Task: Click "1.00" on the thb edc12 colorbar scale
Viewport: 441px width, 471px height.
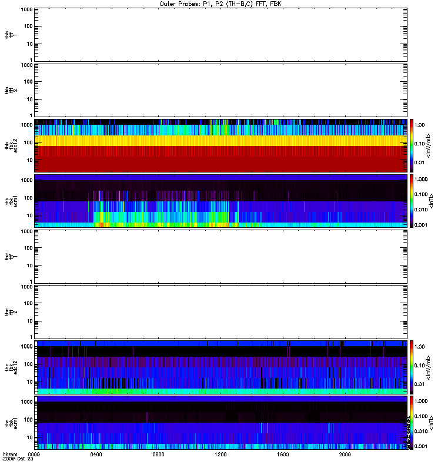Action: 419,125
